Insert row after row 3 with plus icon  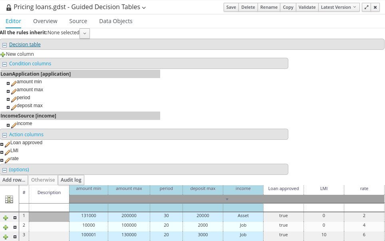click(x=6, y=237)
